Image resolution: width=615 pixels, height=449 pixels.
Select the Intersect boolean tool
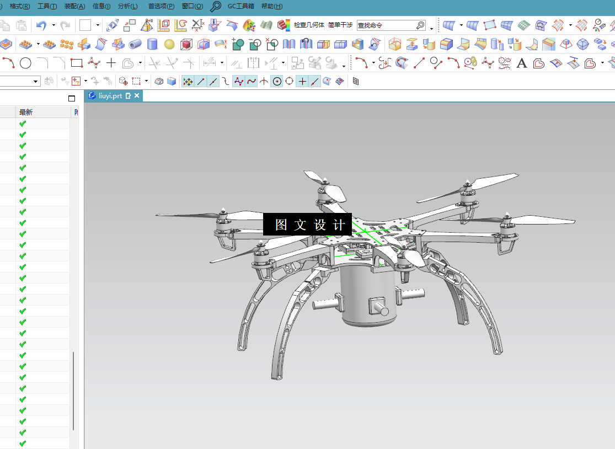[272, 44]
